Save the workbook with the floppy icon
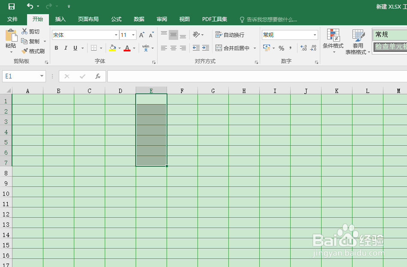The image size is (407, 267). coord(12,6)
